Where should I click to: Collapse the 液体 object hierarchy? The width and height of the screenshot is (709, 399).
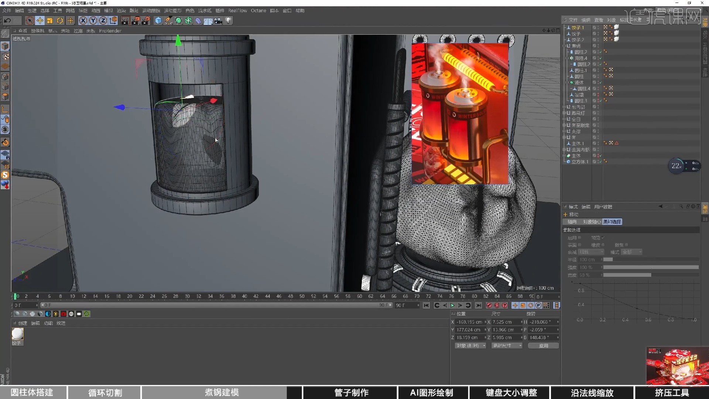point(568,83)
